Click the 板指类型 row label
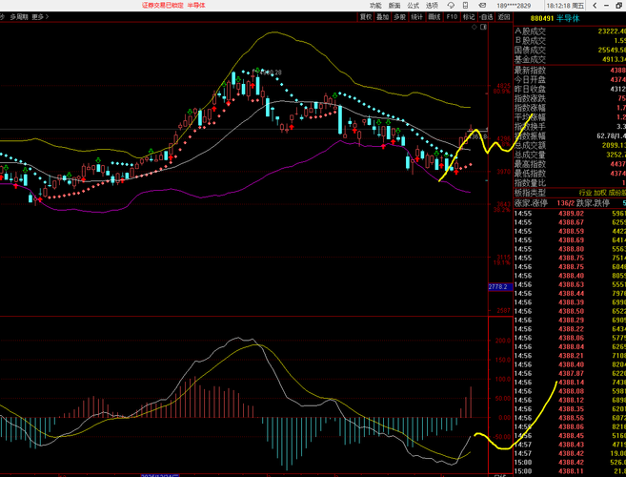Image resolution: width=626 pixels, height=477 pixels. point(530,193)
